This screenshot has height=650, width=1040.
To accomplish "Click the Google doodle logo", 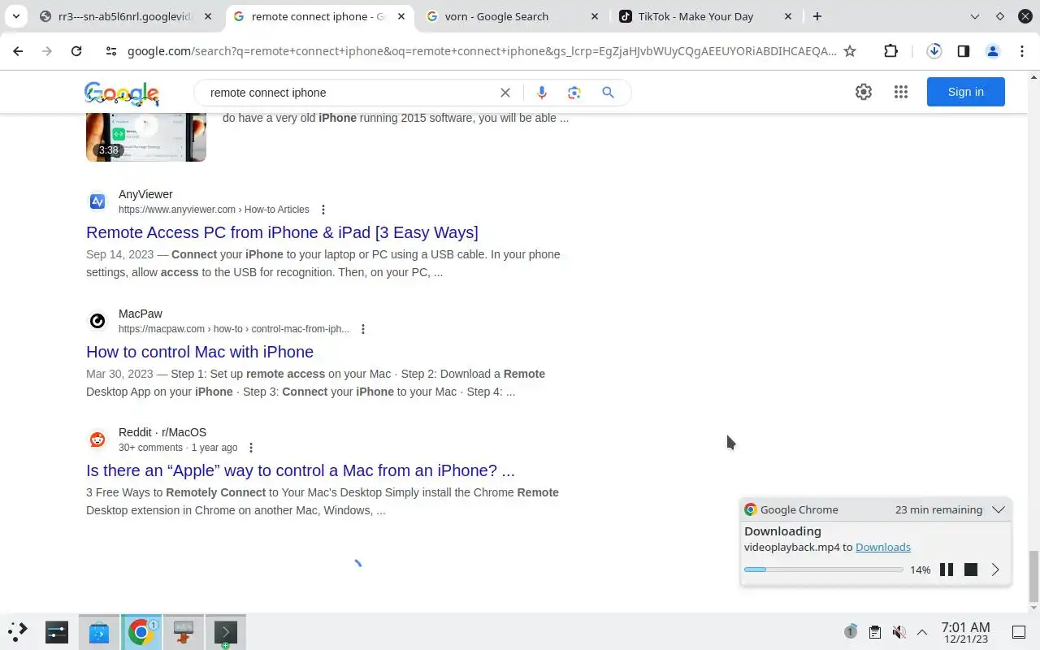I will tap(122, 93).
